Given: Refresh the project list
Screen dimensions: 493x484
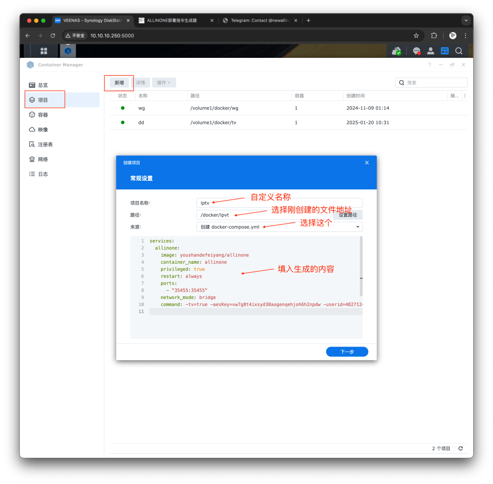Looking at the screenshot, I should click(x=461, y=448).
